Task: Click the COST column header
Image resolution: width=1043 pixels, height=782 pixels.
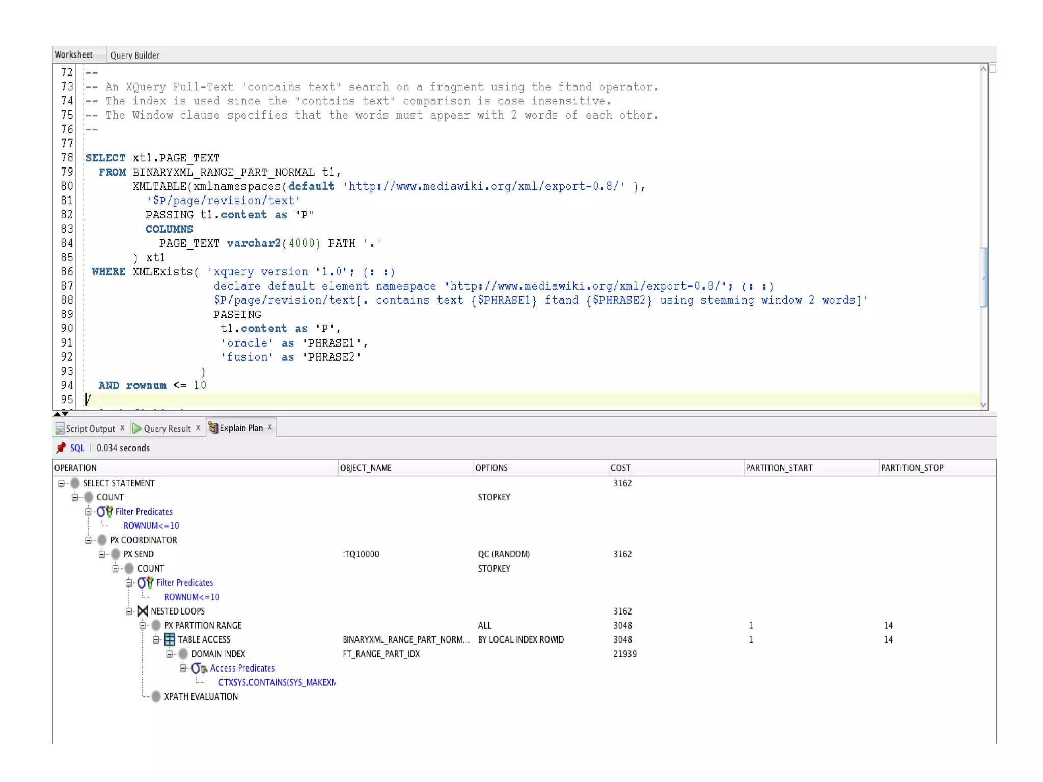Action: [620, 468]
